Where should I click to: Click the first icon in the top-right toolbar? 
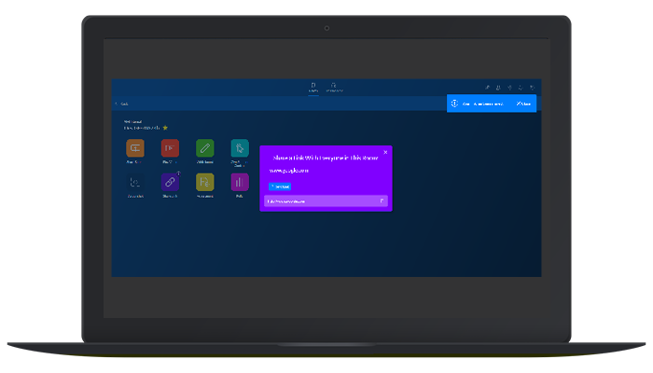(x=487, y=87)
